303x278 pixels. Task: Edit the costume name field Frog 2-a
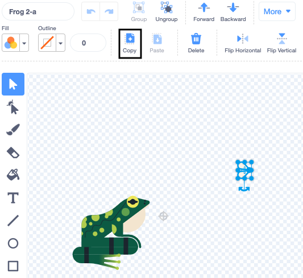click(38, 11)
